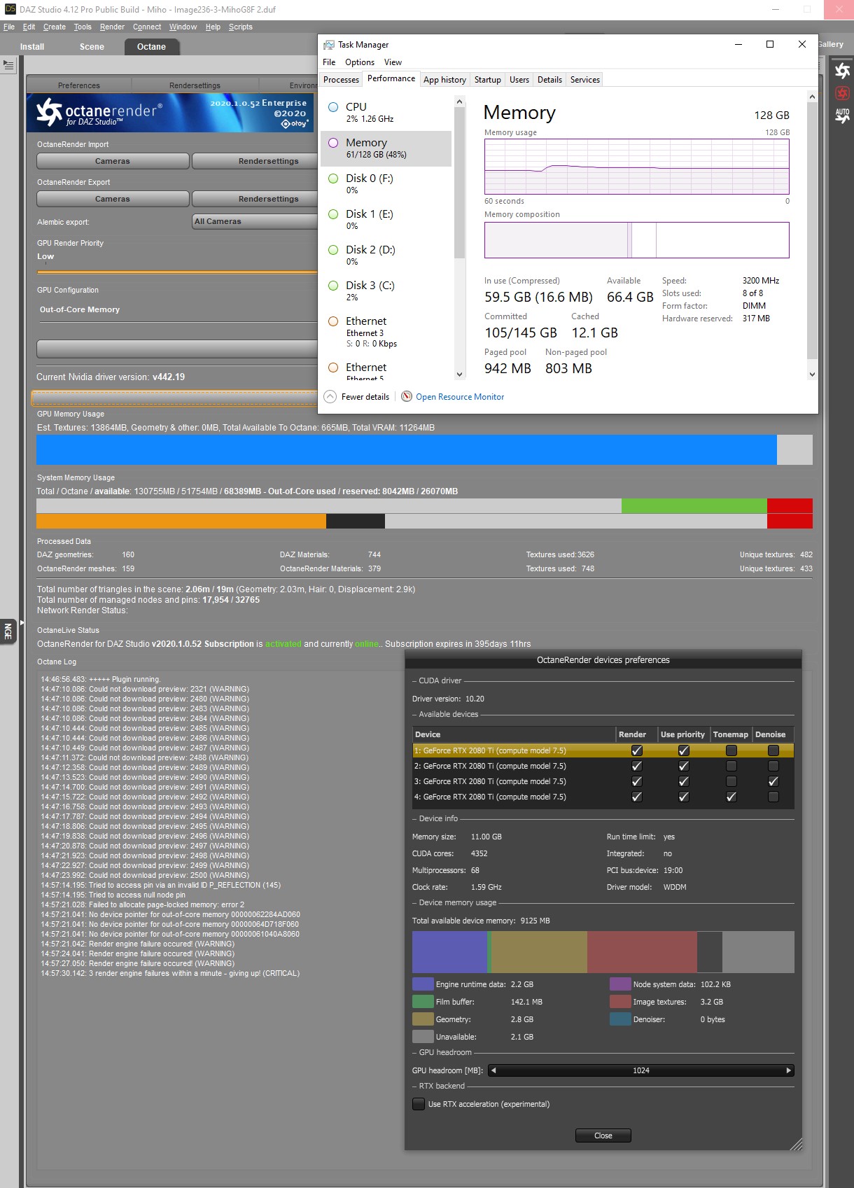Image resolution: width=854 pixels, height=1188 pixels.
Task: Toggle Denoise for GPU 4
Action: (x=773, y=797)
